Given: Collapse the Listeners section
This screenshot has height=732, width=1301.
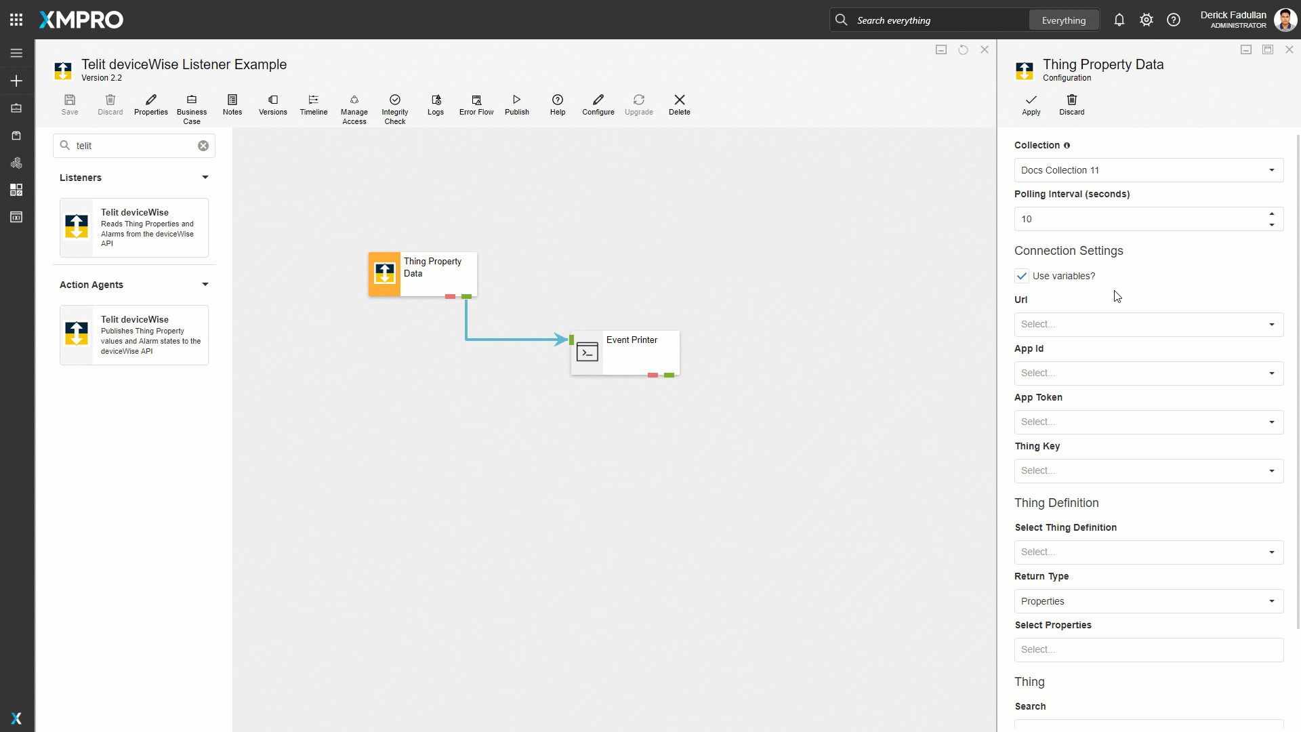Looking at the screenshot, I should pyautogui.click(x=205, y=178).
